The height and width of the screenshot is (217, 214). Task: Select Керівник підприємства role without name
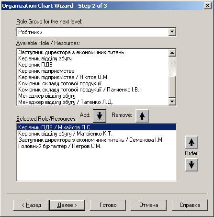tap(93, 71)
